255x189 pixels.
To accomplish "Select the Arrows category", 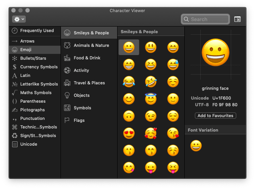I will tap(35, 41).
